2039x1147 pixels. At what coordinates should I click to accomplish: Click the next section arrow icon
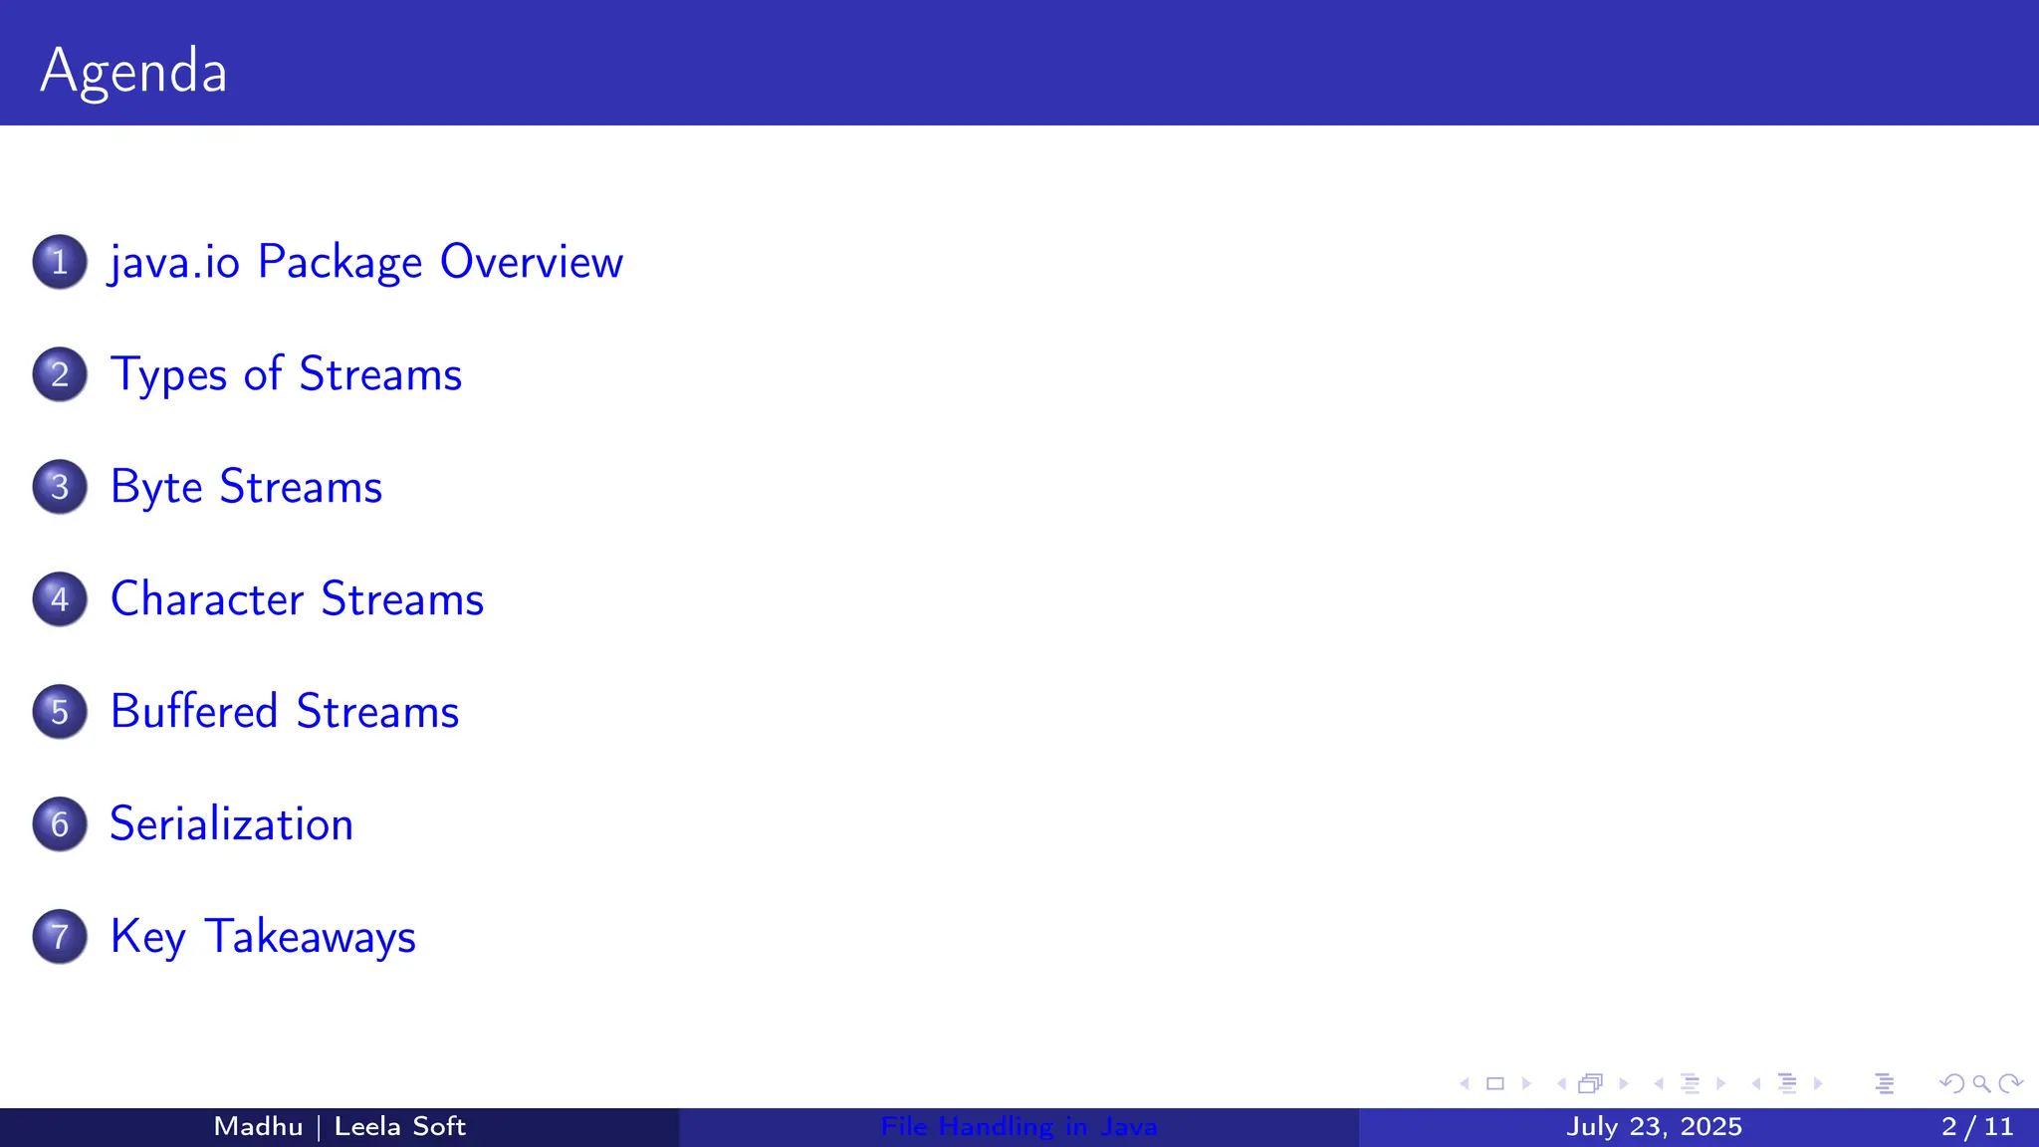[x=1818, y=1083]
